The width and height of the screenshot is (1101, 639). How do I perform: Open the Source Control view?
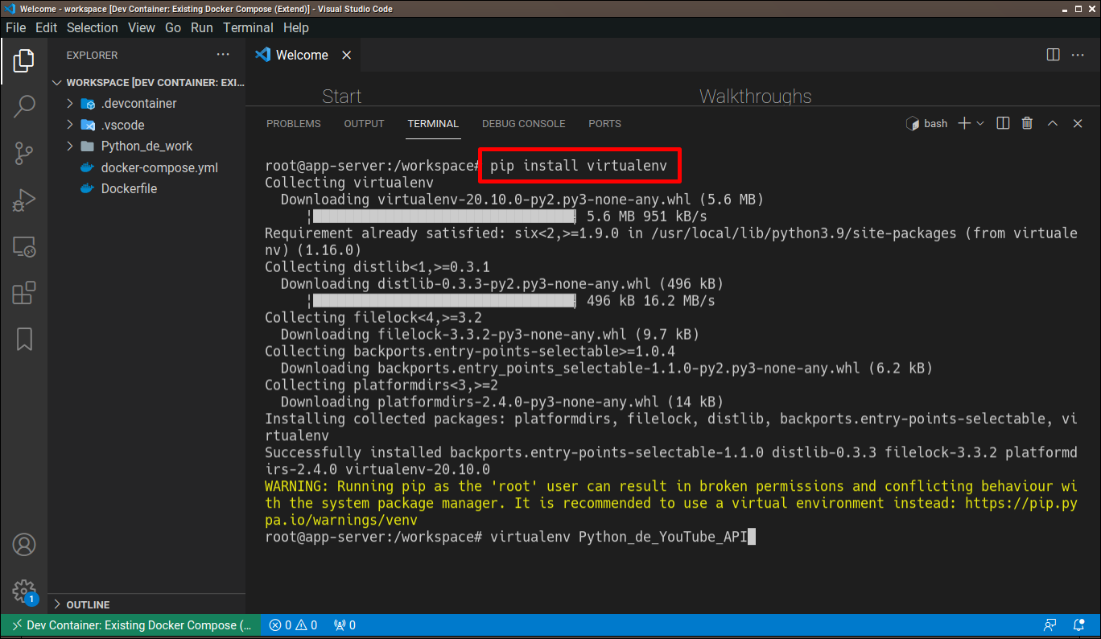[x=24, y=152]
